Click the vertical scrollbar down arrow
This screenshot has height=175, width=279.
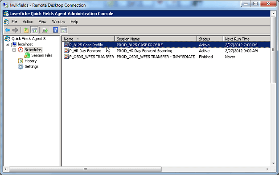point(273,163)
